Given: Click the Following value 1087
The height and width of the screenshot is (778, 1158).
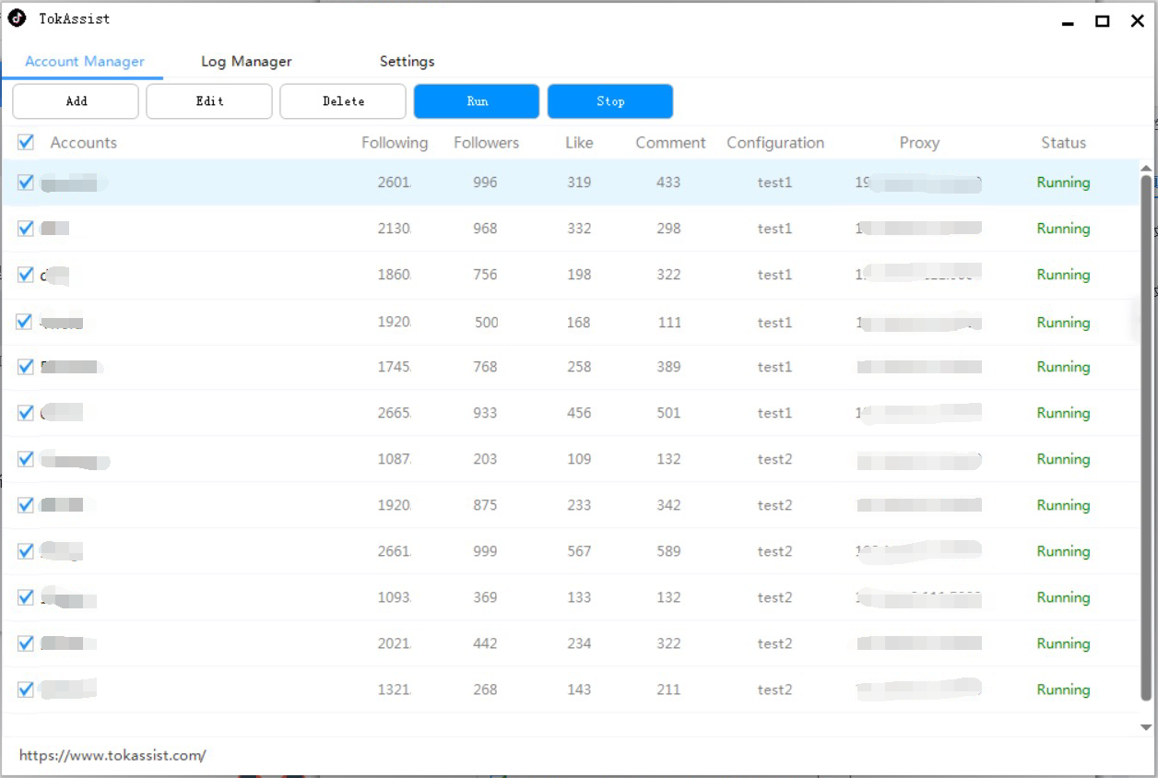Looking at the screenshot, I should point(394,459).
